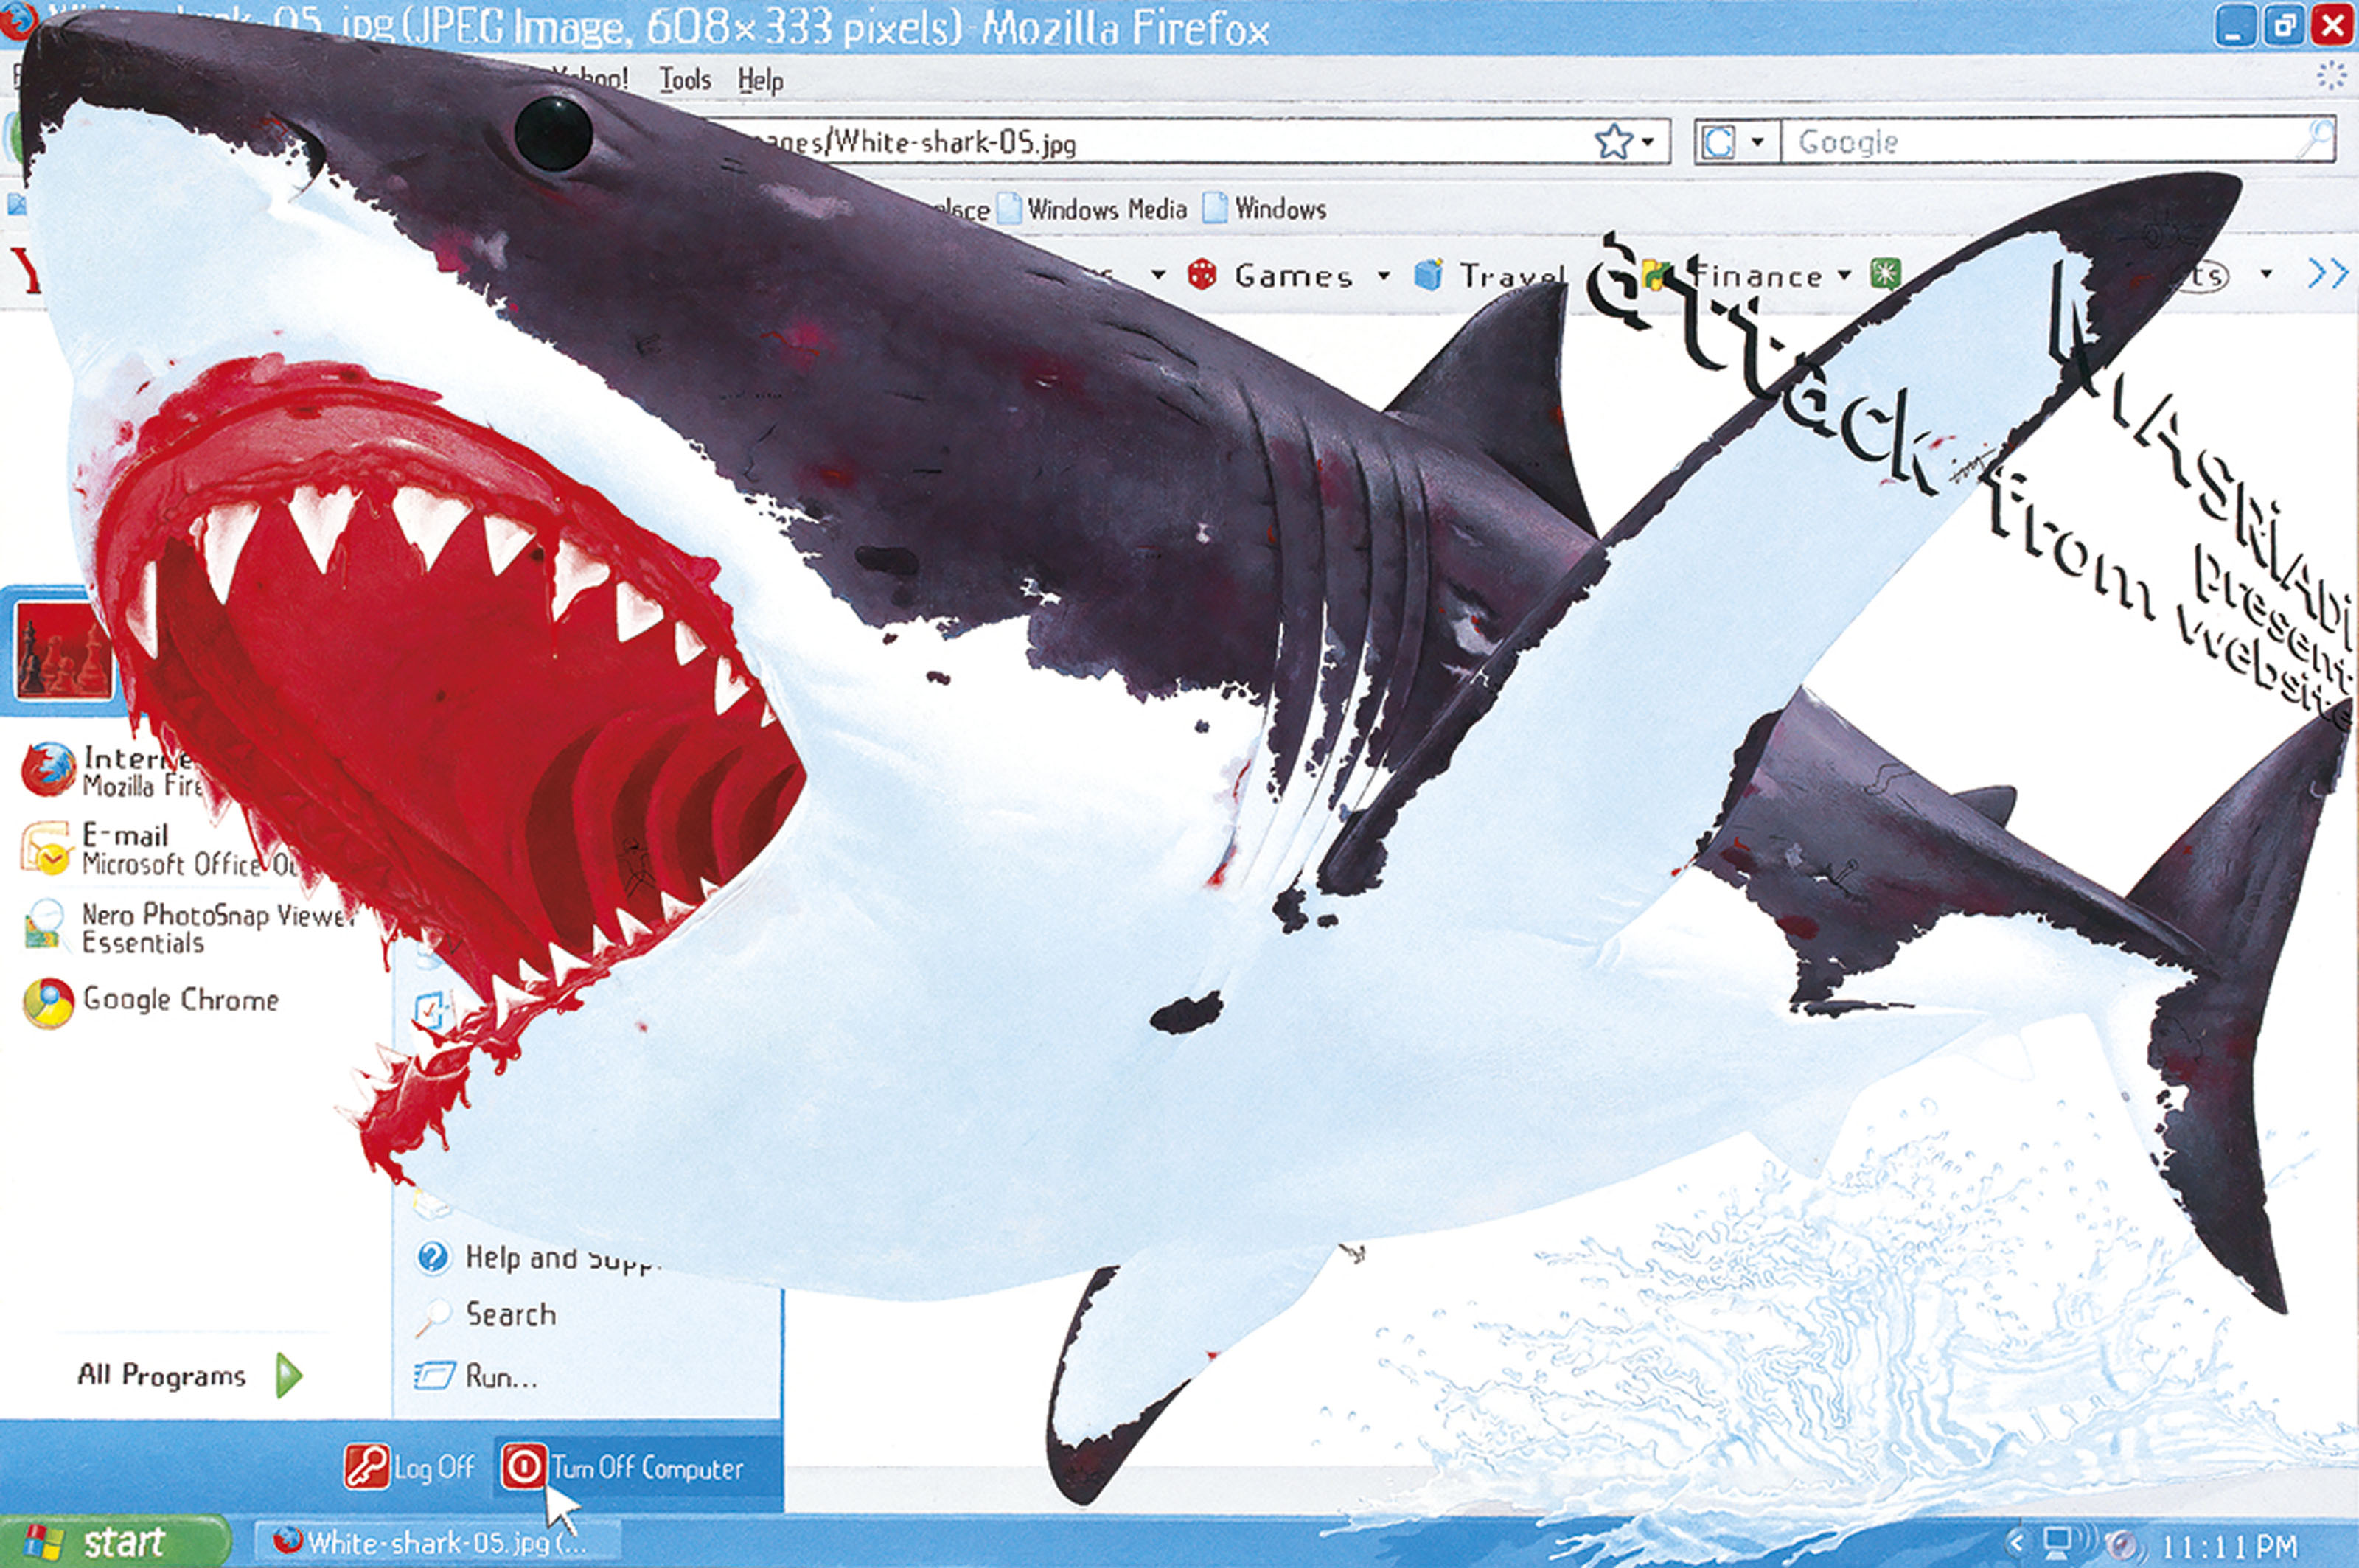Open the Help menu
The width and height of the screenshot is (2359, 1568).
pos(760,80)
